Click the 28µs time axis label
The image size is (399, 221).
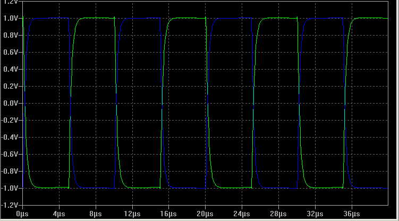click(278, 214)
